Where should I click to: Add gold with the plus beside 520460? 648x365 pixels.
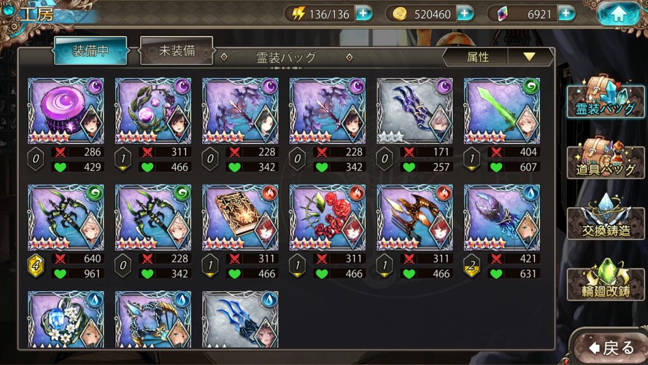tap(464, 14)
